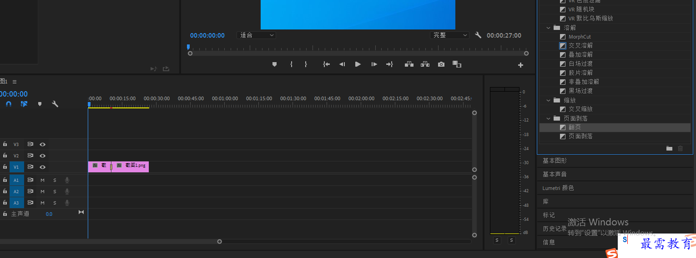Open the sequence panel hamburger menu
Image resolution: width=696 pixels, height=258 pixels.
coord(15,82)
